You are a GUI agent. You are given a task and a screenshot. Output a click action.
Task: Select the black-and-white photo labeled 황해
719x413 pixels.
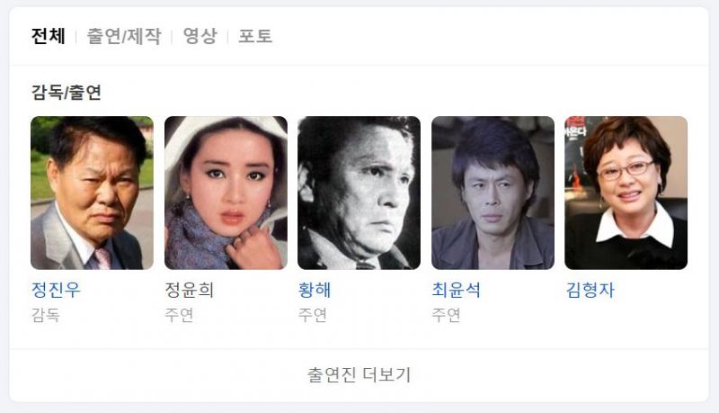[359, 193]
